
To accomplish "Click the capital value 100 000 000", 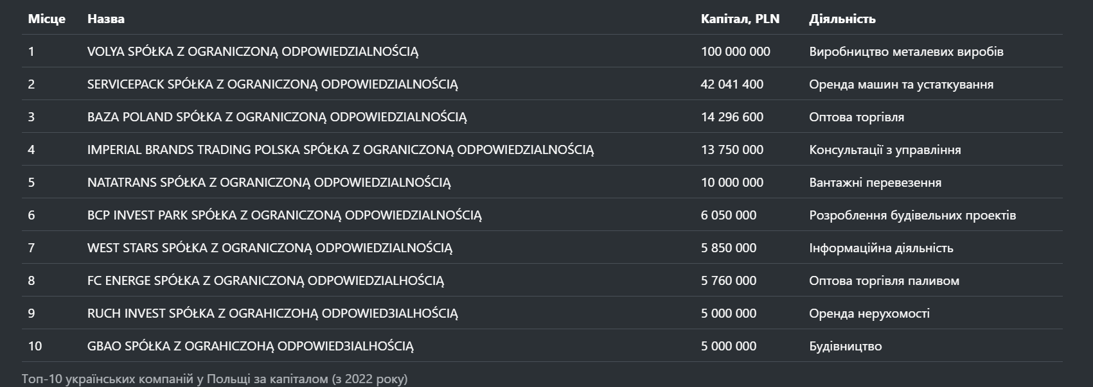I will point(735,52).
